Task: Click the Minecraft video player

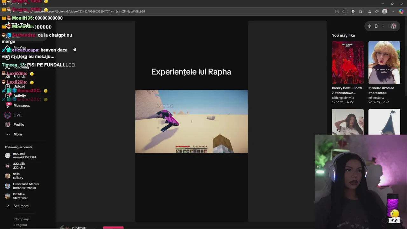Action: click(x=191, y=121)
